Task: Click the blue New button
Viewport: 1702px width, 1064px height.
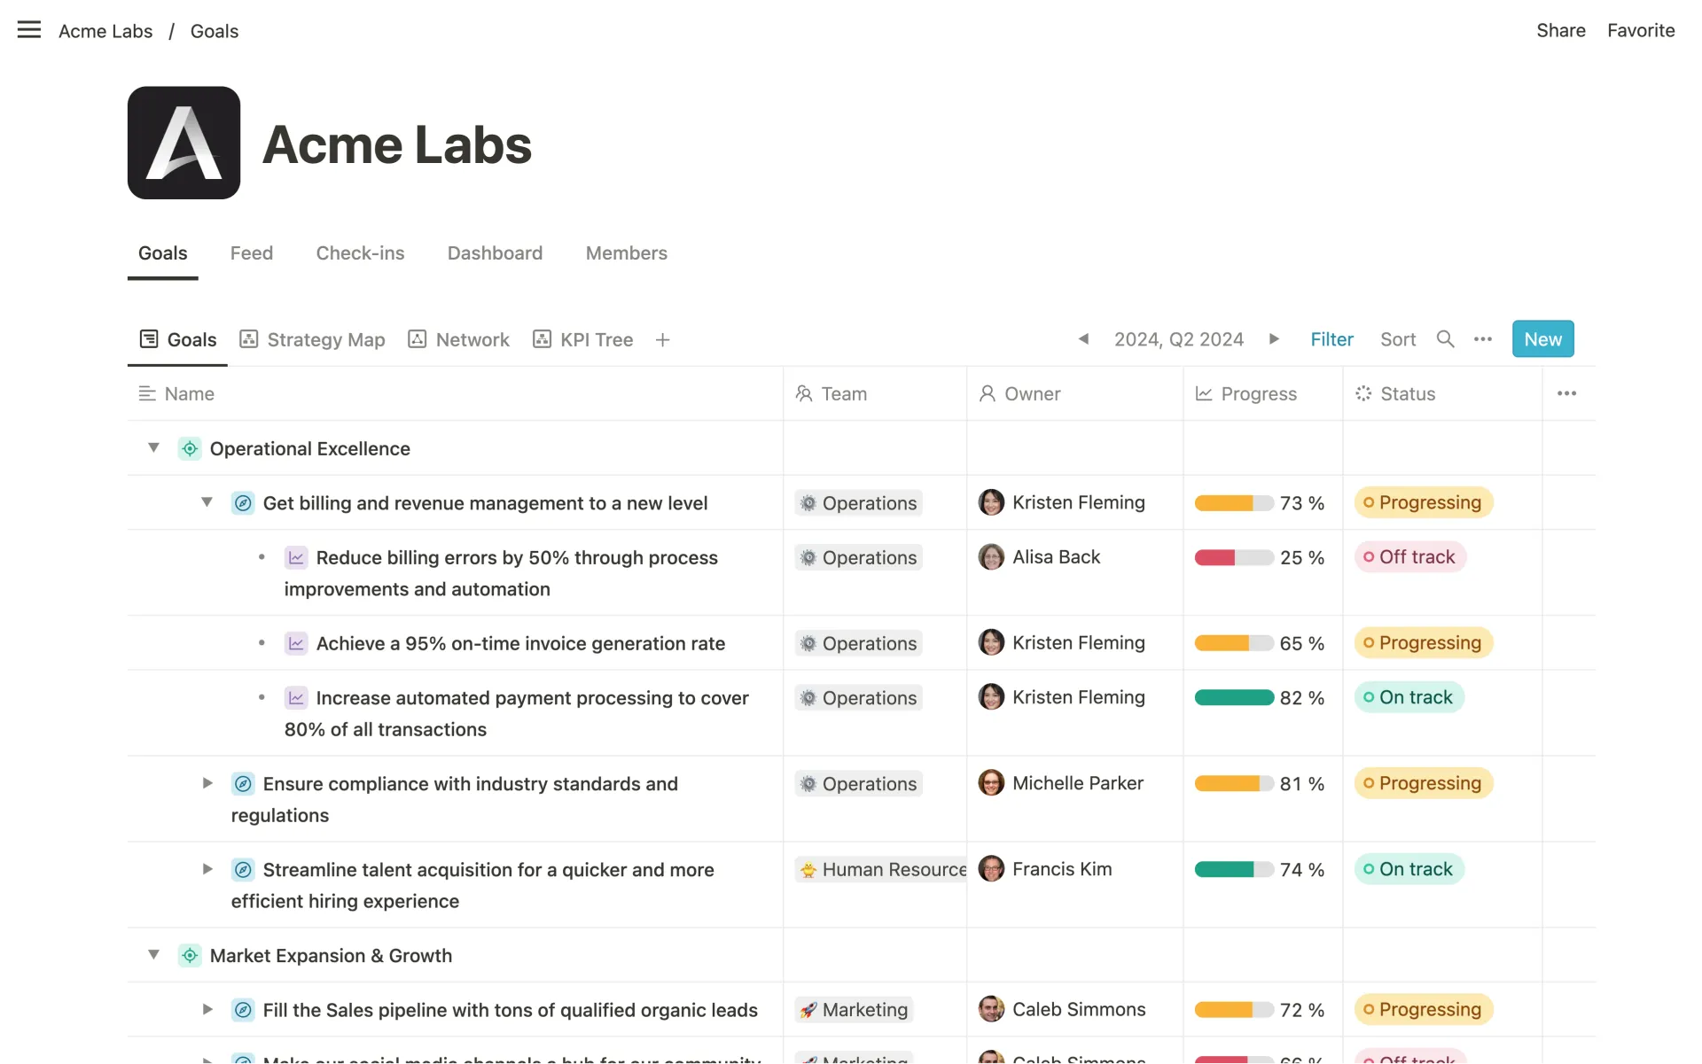Action: pyautogui.click(x=1542, y=339)
